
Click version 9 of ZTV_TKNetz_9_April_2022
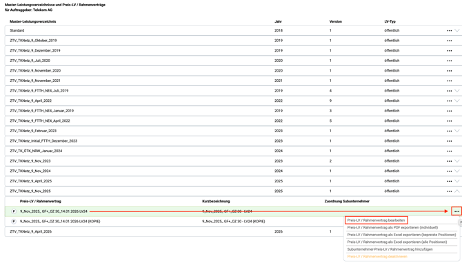click(x=330, y=101)
